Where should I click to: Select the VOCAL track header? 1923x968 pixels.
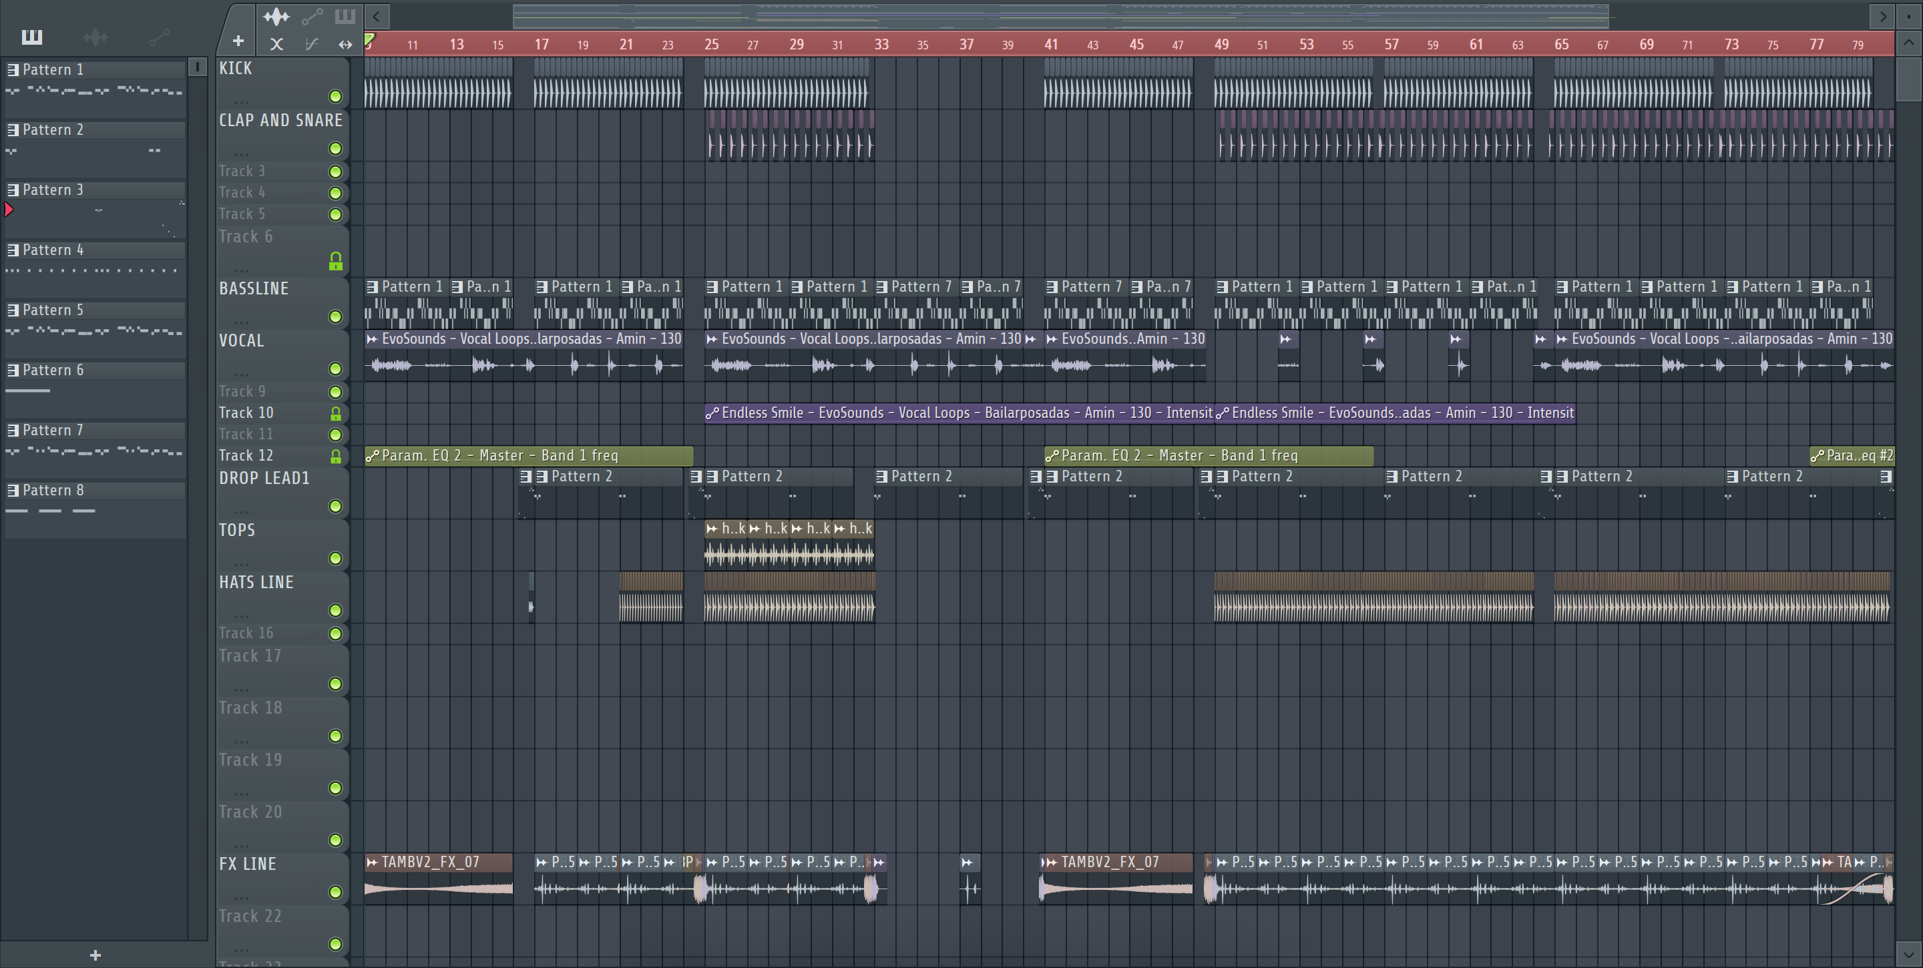pos(282,355)
